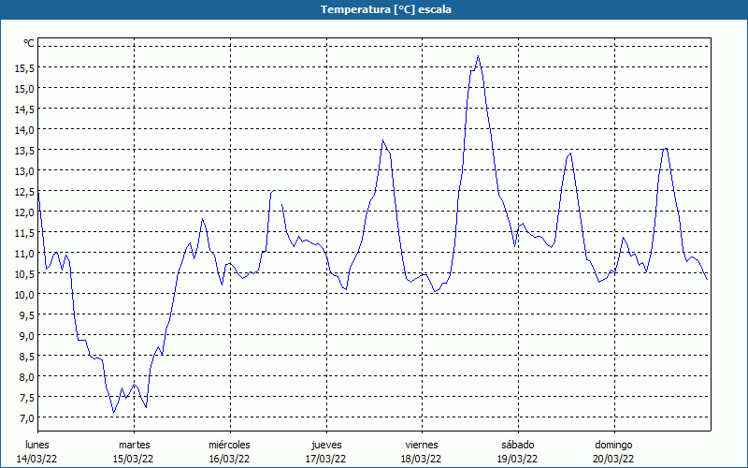Click the 15,0 axis label
Image resolution: width=748 pixels, height=468 pixels.
pos(24,89)
